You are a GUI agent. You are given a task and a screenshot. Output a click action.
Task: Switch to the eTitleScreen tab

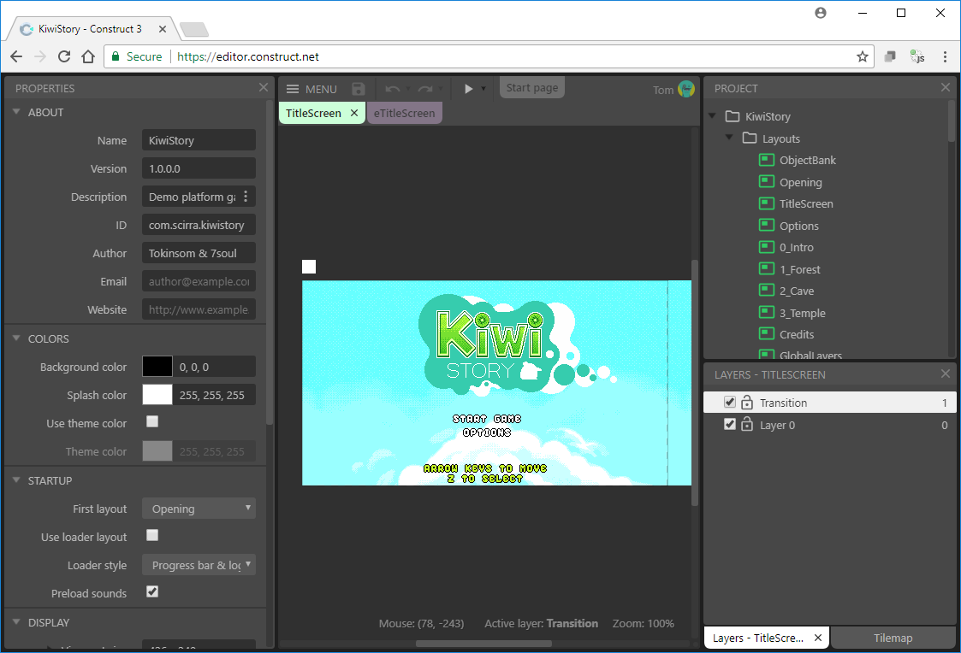(x=404, y=113)
